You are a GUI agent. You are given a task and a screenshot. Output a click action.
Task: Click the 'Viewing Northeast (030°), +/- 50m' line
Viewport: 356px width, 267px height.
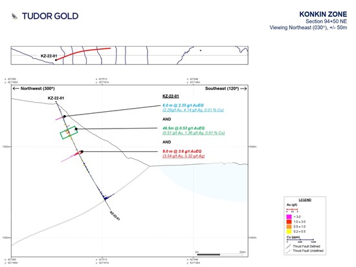[308, 28]
